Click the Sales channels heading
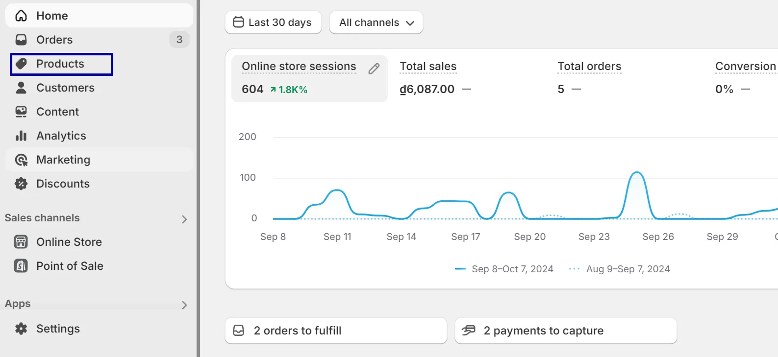Viewport: 778px width, 357px height. coord(42,218)
